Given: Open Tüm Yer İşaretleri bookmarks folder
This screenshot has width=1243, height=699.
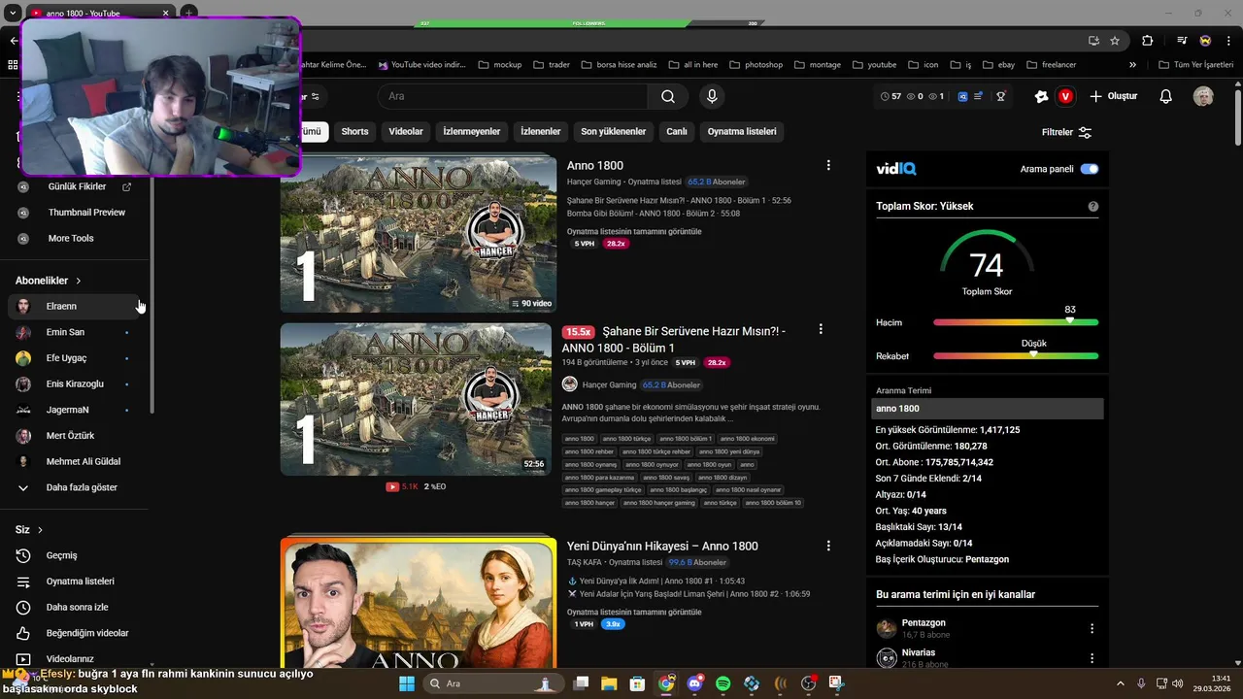Looking at the screenshot, I should click(1196, 65).
